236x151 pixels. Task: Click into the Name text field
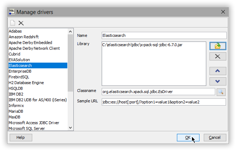pyautogui.click(x=164, y=35)
